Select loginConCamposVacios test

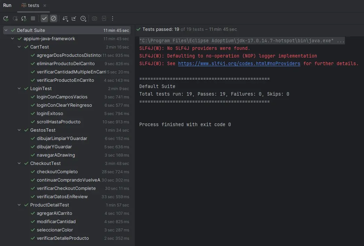pos(67,97)
